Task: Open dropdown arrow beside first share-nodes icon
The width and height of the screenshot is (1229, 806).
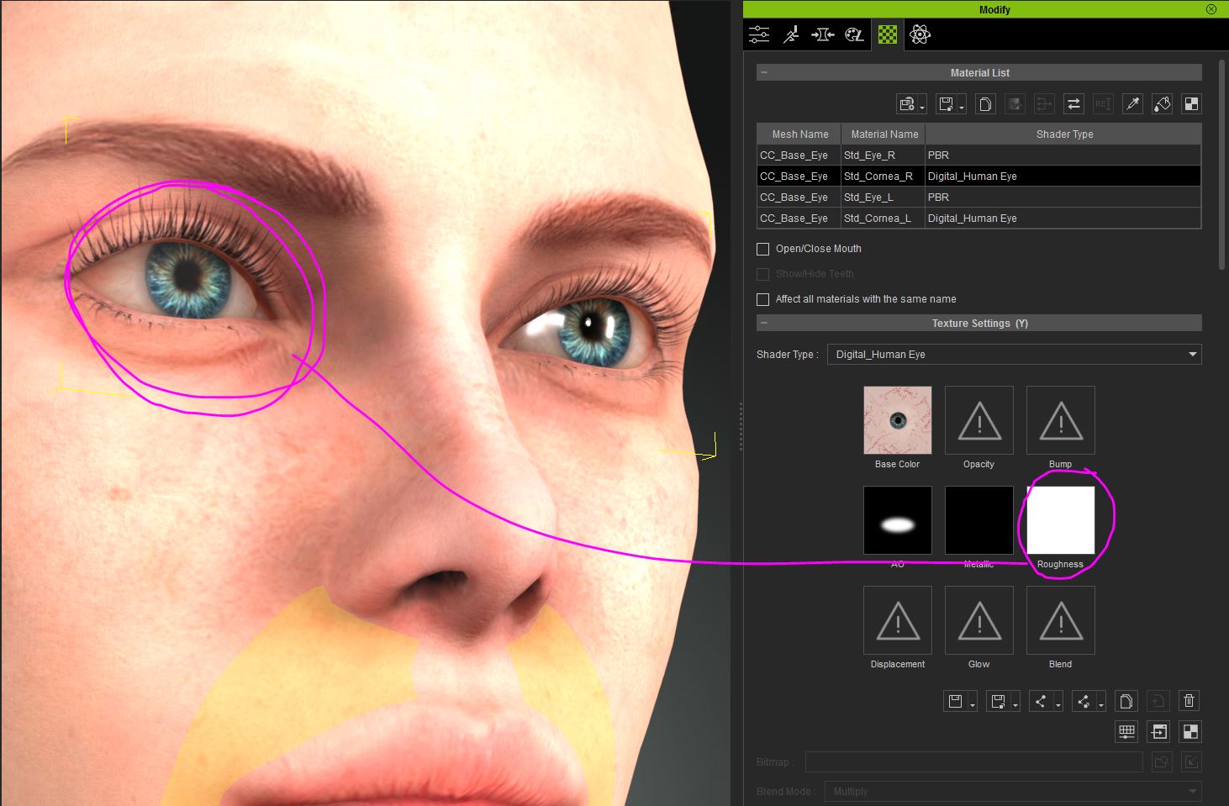Action: tap(1058, 704)
